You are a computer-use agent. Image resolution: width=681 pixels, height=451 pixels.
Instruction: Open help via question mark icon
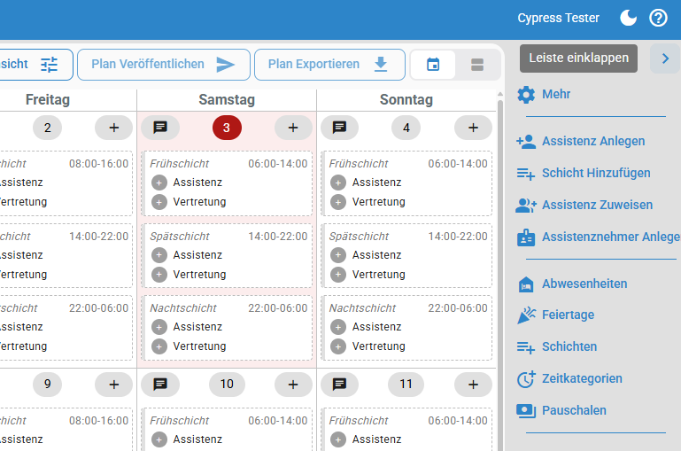coord(658,19)
